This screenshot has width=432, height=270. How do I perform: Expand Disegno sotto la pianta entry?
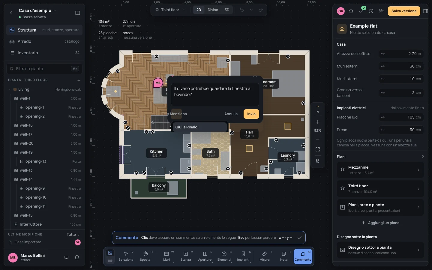point(380,250)
